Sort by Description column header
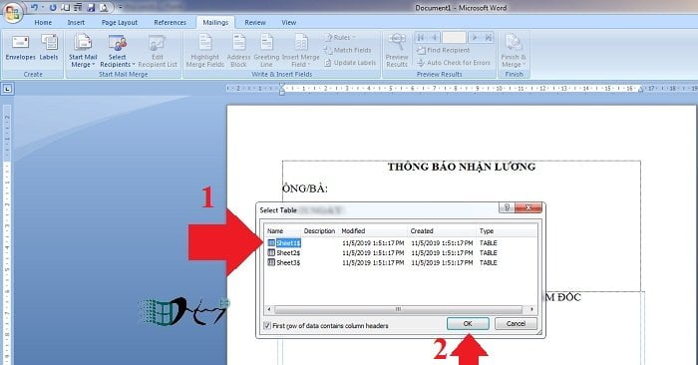 click(x=320, y=231)
